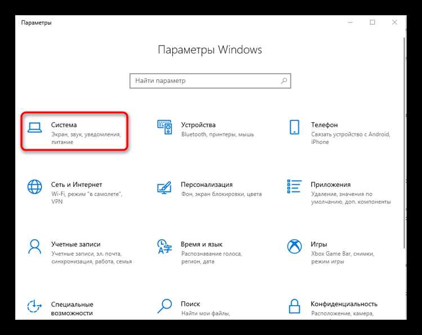Open the Система laptop icon

tap(35, 128)
